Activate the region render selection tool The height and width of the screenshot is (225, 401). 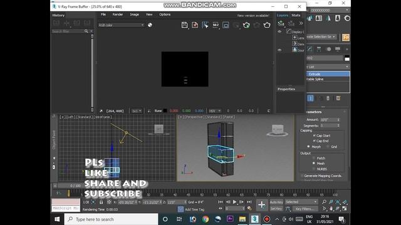[205, 25]
